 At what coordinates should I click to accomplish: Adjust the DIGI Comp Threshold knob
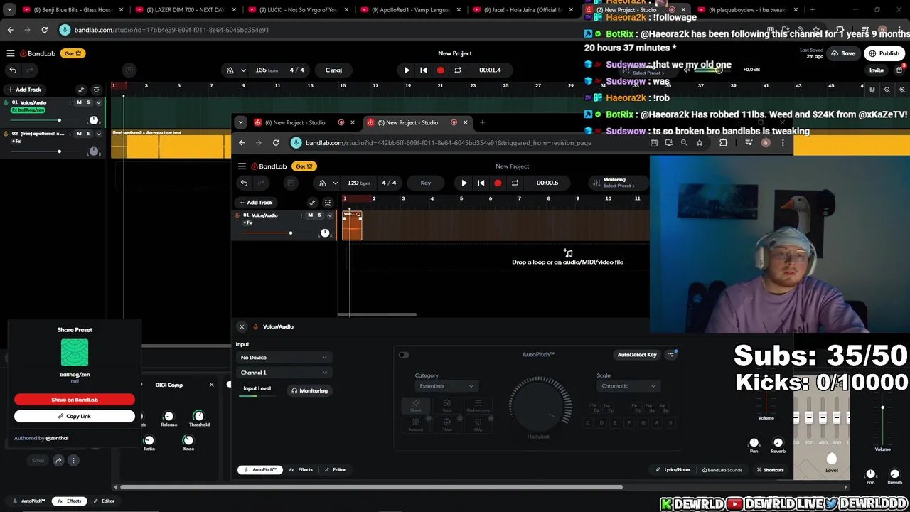tap(199, 416)
